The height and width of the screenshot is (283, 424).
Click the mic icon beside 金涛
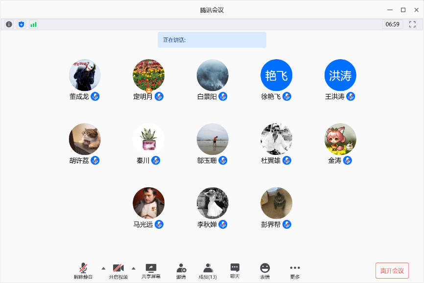(347, 160)
